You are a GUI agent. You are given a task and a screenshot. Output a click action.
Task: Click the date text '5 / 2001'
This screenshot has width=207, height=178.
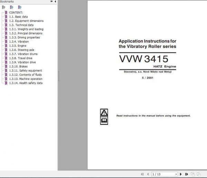147,78
